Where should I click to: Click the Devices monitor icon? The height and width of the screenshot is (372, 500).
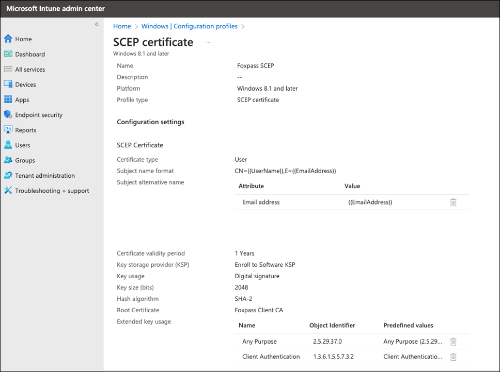click(8, 84)
